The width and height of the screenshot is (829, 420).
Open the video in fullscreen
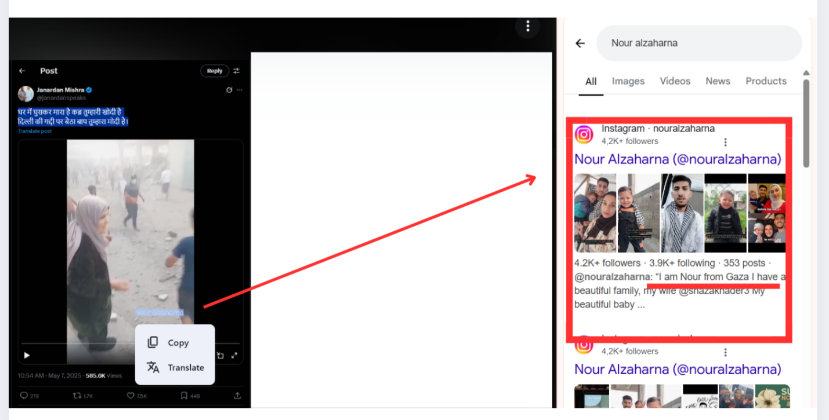[x=234, y=355]
